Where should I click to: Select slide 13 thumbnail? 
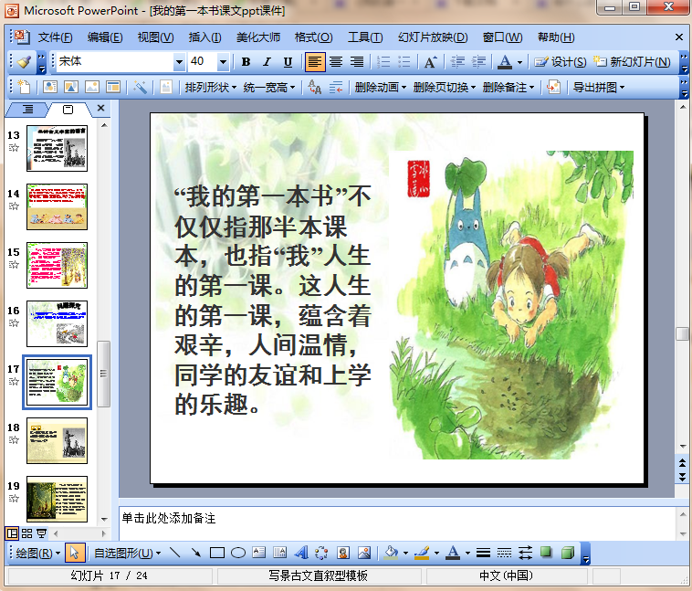tap(57, 148)
